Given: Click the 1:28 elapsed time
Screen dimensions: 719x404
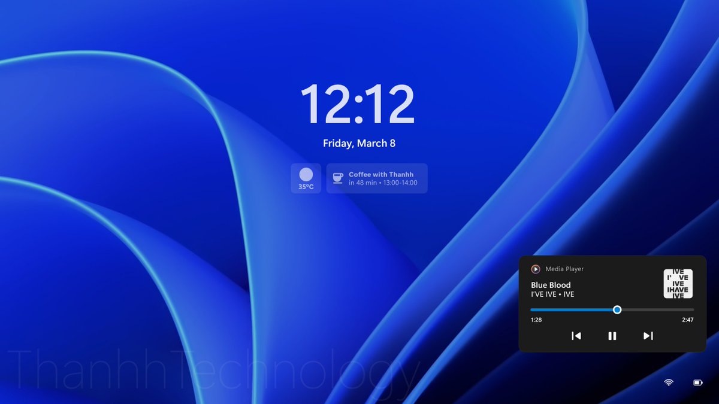Looking at the screenshot, I should click(536, 320).
